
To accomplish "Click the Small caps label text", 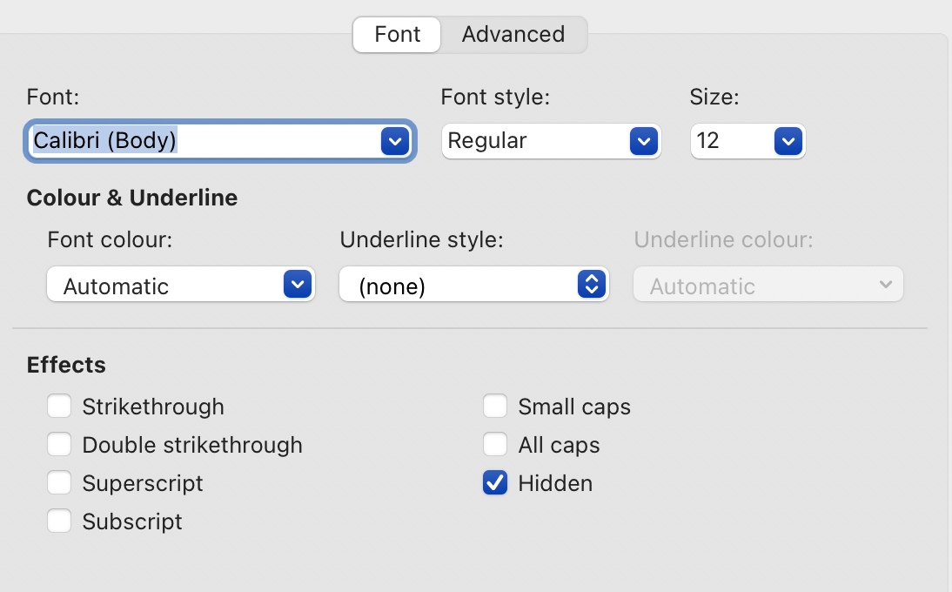I will pyautogui.click(x=574, y=407).
